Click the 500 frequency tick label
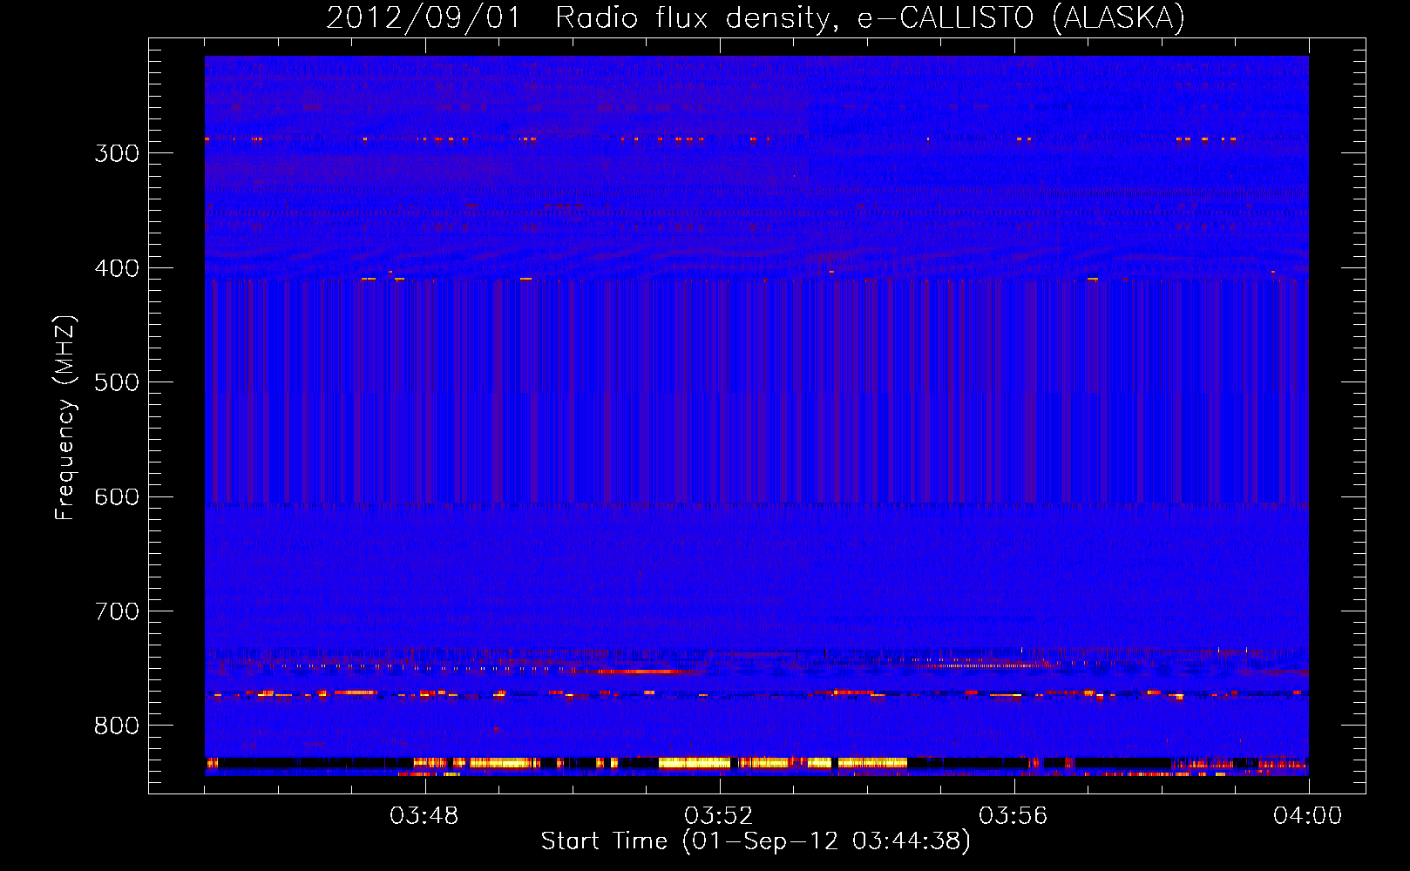 tap(117, 382)
